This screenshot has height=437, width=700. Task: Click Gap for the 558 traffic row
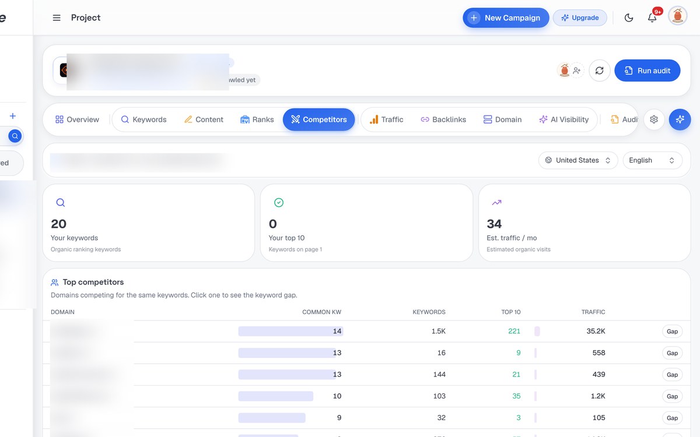tap(672, 353)
